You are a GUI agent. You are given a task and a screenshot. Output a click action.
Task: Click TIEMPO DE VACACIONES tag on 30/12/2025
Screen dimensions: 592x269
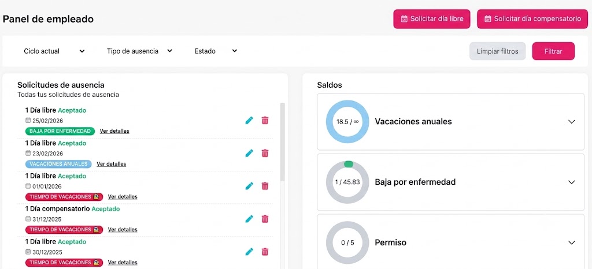pos(64,262)
